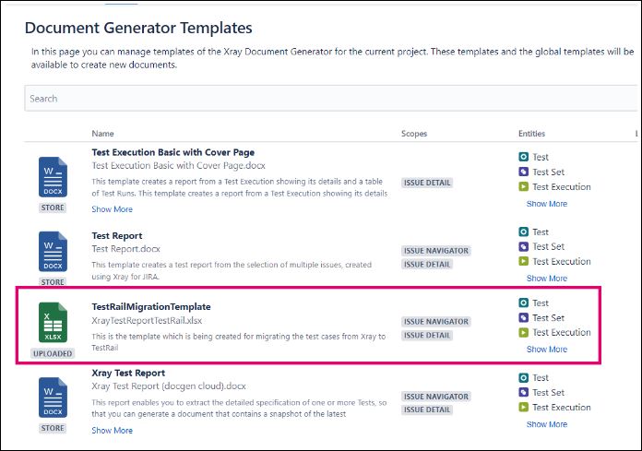Open the TestRailMigrationTemplate title
The width and height of the screenshot is (642, 451).
point(151,306)
